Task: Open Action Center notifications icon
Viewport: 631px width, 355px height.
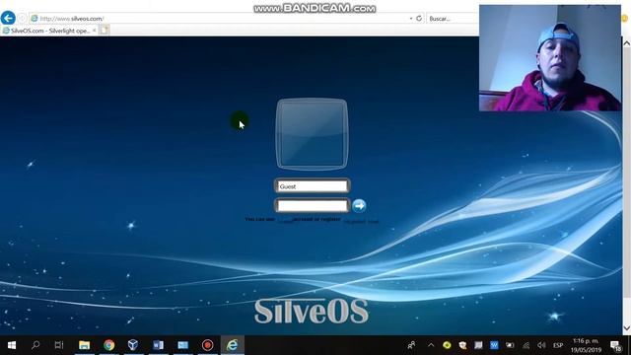Action: [x=616, y=345]
